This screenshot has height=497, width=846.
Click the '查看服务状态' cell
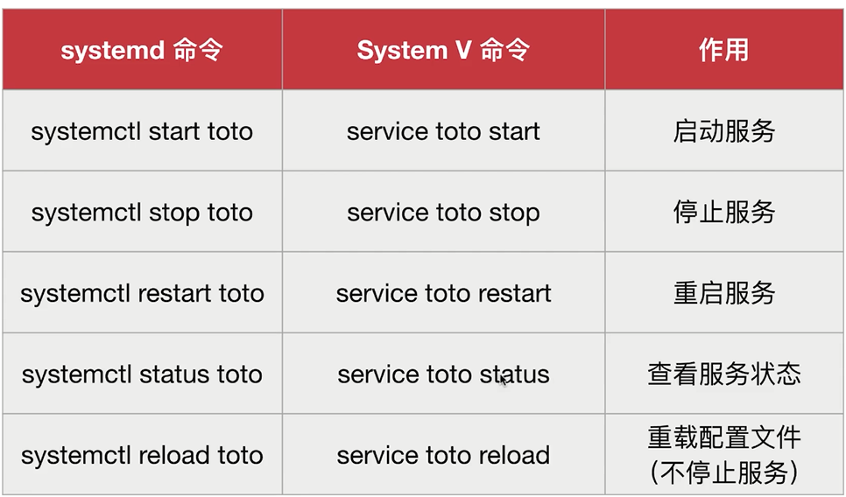click(x=724, y=374)
